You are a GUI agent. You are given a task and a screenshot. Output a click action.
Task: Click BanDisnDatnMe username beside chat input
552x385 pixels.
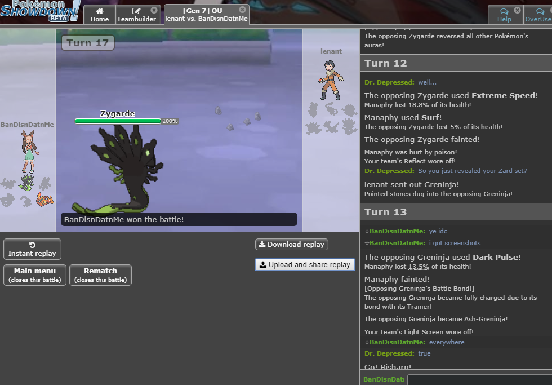click(384, 379)
